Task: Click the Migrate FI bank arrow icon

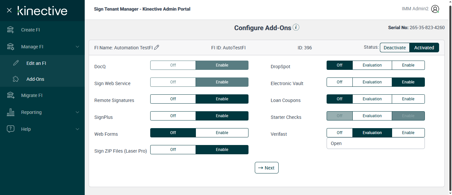Action: tap(11, 95)
